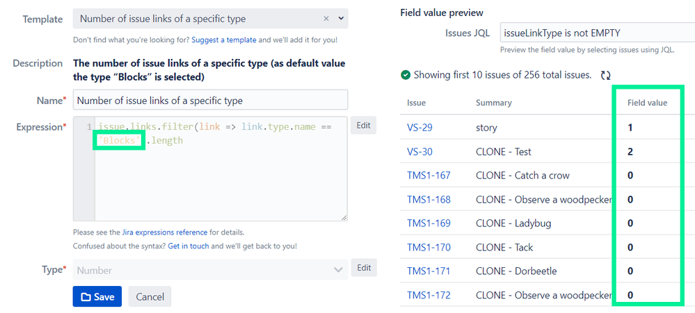Image resolution: width=695 pixels, height=313 pixels.
Task: Open issue VS-29
Action: (x=420, y=128)
